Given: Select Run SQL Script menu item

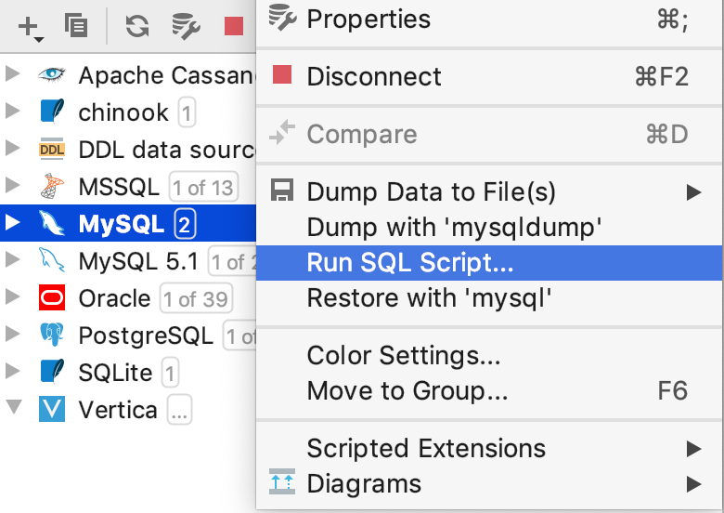Looking at the screenshot, I should 409,263.
